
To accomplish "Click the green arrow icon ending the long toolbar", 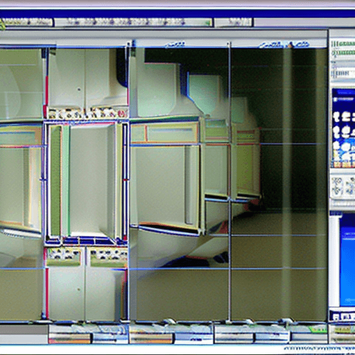I will coord(208,23).
